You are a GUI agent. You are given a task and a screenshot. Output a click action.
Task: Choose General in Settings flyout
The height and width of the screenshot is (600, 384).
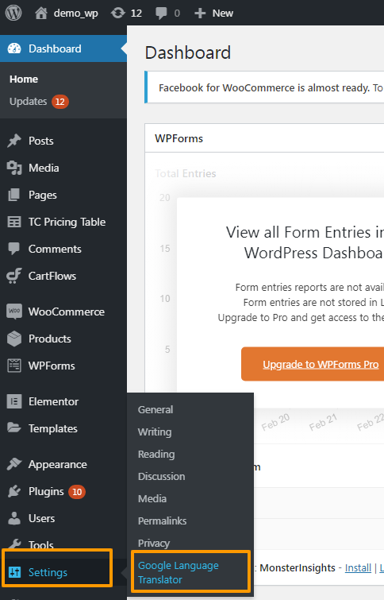pyautogui.click(x=156, y=409)
